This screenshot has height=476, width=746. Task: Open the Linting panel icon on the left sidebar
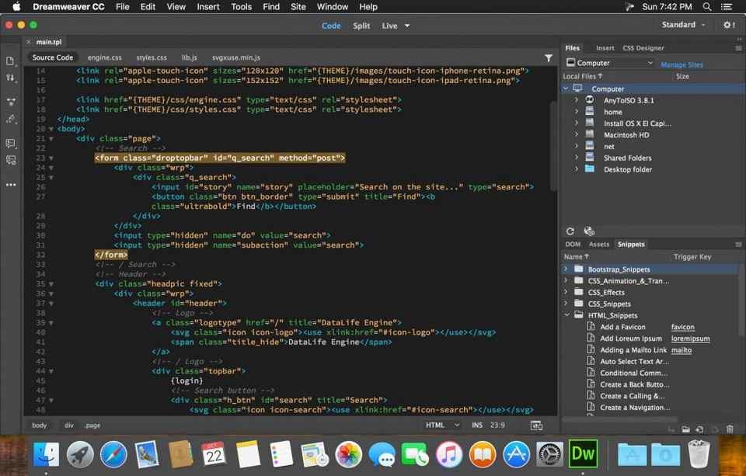tap(10, 160)
